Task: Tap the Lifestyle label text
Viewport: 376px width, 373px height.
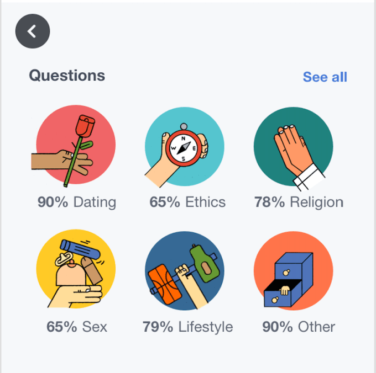Action: (205, 327)
